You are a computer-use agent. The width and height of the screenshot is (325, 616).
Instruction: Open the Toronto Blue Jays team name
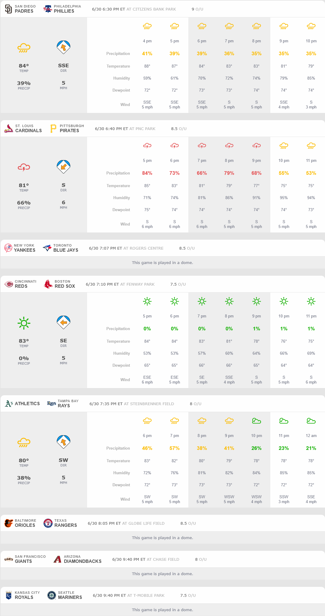pos(66,248)
